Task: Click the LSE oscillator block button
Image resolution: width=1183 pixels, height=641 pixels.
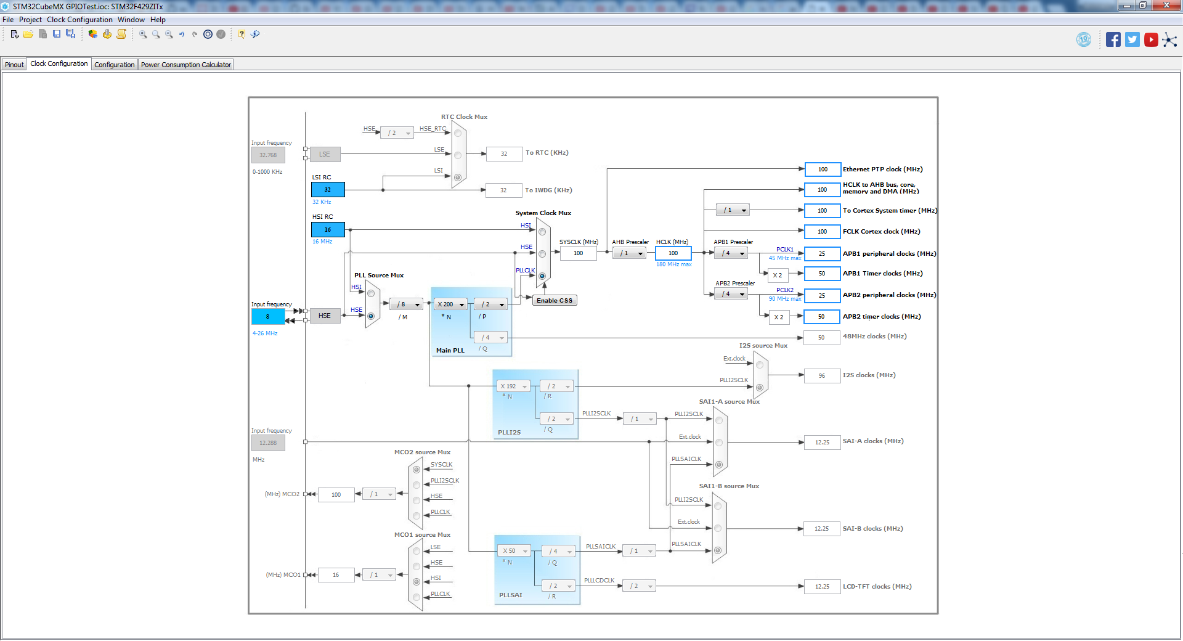Action: tap(325, 154)
